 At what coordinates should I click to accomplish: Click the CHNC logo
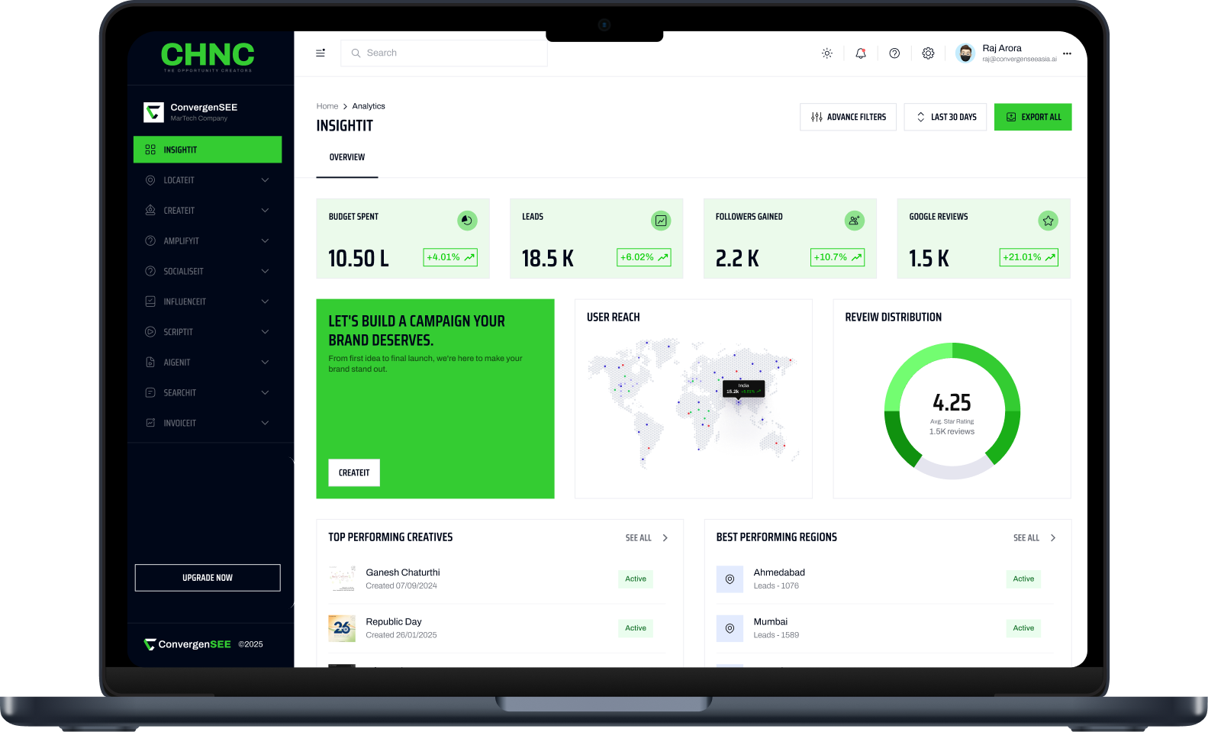(208, 56)
